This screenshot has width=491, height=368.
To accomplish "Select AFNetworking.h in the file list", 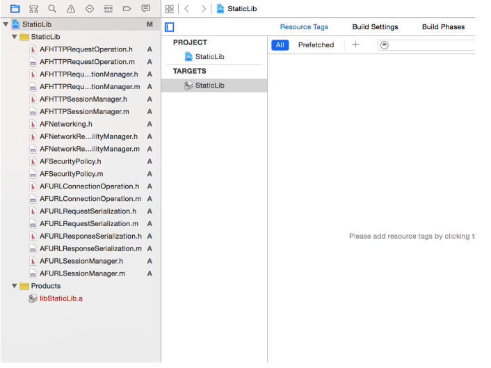I will (x=65, y=124).
